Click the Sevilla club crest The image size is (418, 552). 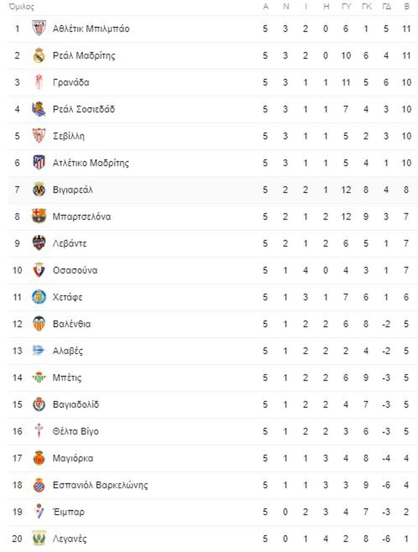(x=39, y=136)
